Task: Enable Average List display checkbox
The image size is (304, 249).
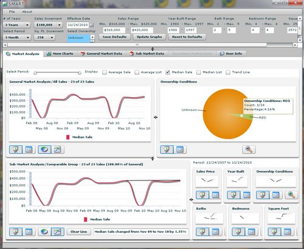Action: click(x=137, y=72)
